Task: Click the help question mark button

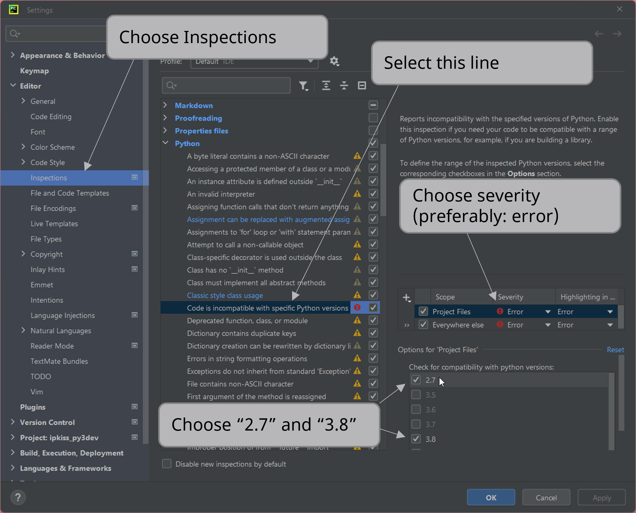Action: [x=18, y=497]
